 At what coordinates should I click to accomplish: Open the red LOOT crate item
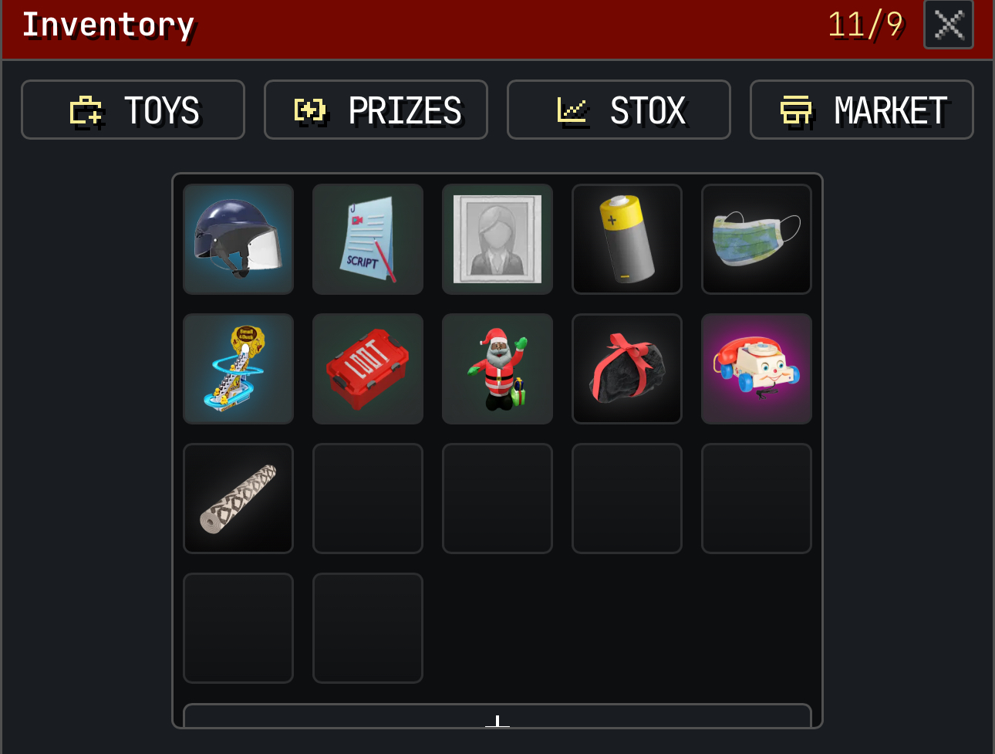click(368, 369)
